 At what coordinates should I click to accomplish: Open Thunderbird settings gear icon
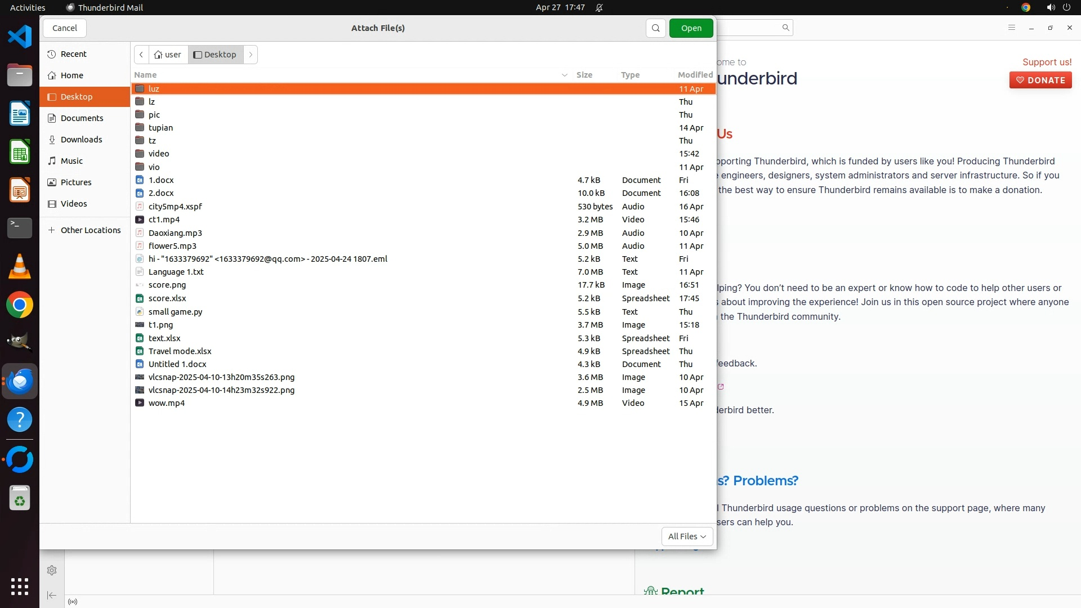coord(52,570)
